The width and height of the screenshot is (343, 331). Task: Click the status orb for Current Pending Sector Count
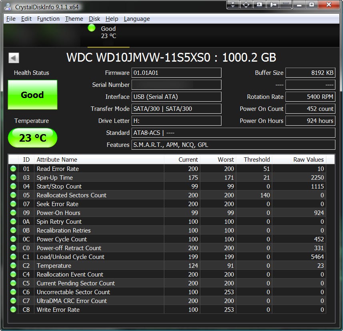pos(13,283)
